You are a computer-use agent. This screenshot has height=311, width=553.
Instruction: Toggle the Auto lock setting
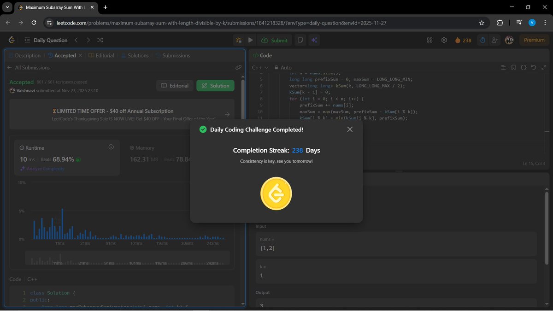click(x=283, y=67)
